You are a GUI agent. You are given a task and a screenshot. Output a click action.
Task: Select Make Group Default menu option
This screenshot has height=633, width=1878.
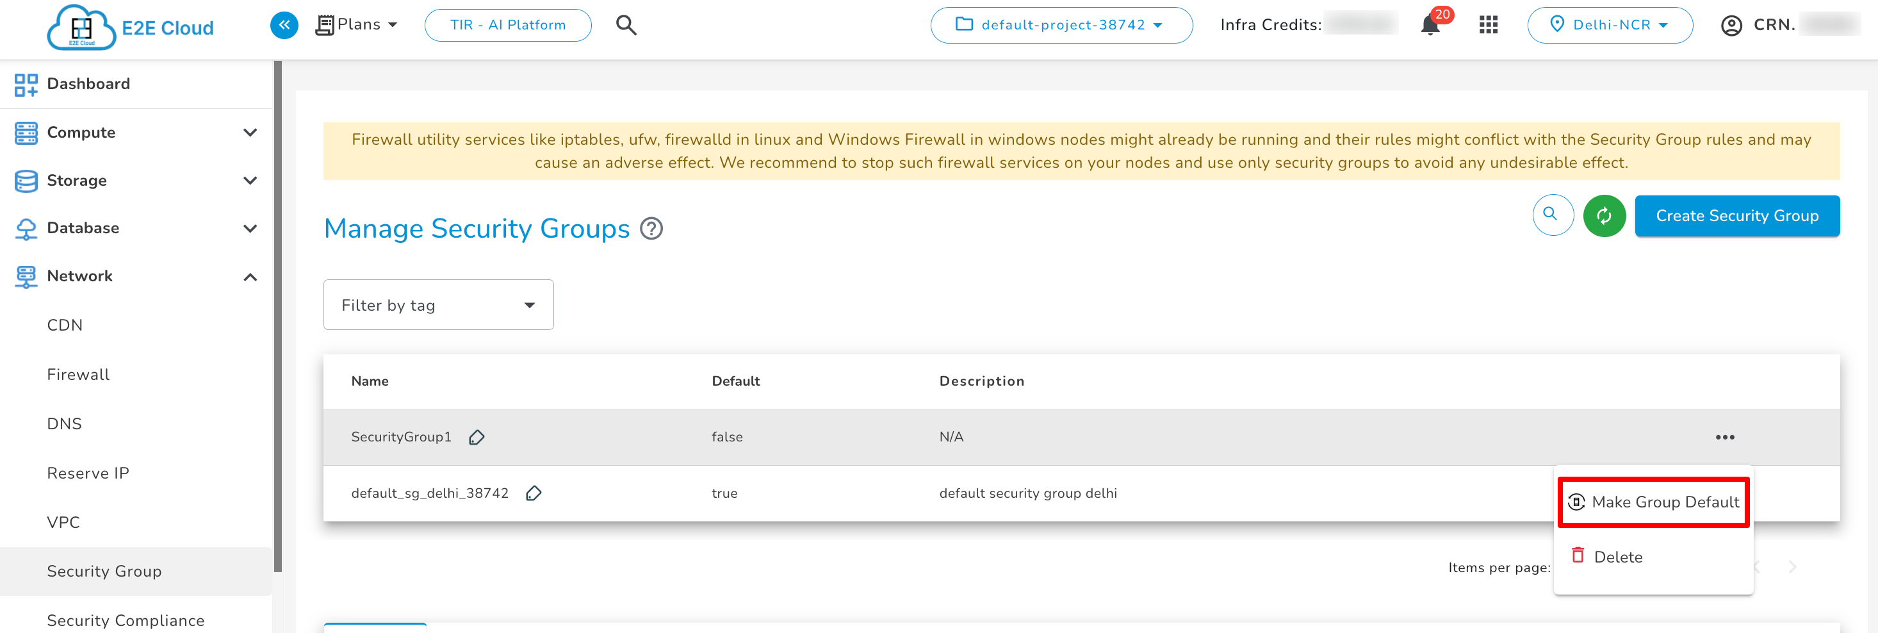(x=1653, y=502)
